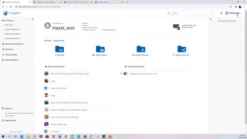Open 2.jpg from recent documents

(52, 81)
